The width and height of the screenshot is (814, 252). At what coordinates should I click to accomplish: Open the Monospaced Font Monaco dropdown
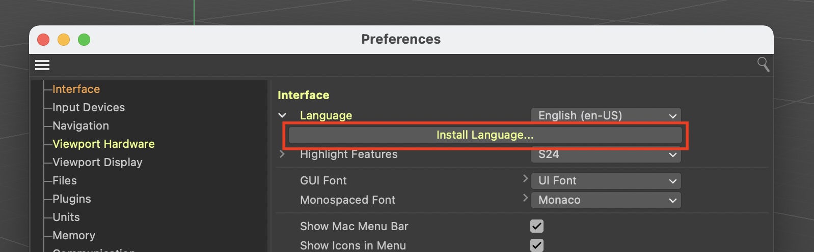tap(606, 200)
